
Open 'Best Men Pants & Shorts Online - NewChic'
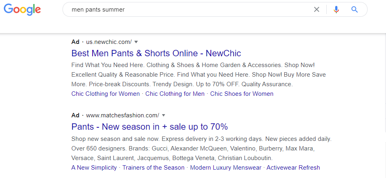tap(156, 53)
